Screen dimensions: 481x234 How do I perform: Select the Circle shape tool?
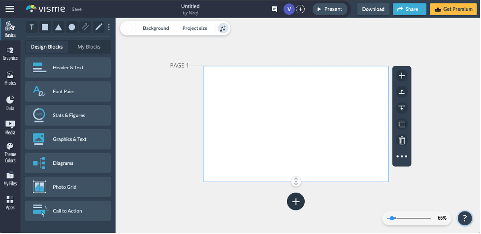(x=72, y=27)
